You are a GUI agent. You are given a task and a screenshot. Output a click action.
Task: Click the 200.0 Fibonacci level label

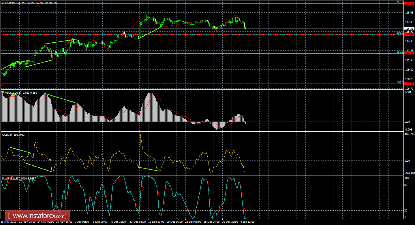pyautogui.click(x=399, y=33)
